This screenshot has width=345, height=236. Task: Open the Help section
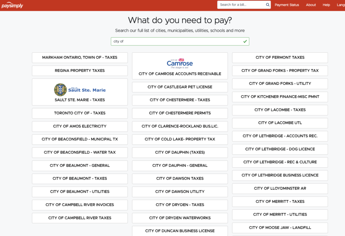coord(326,5)
